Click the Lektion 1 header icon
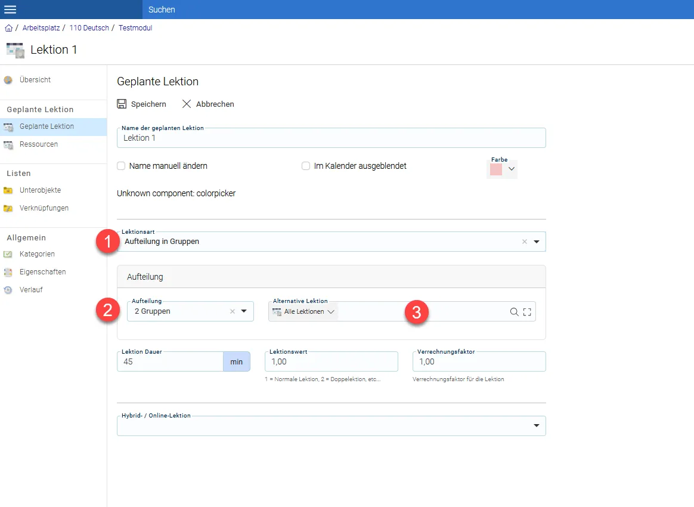 pos(16,50)
